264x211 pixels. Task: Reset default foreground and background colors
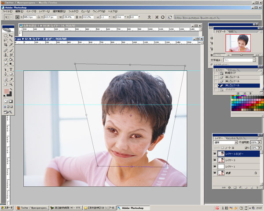4,96
